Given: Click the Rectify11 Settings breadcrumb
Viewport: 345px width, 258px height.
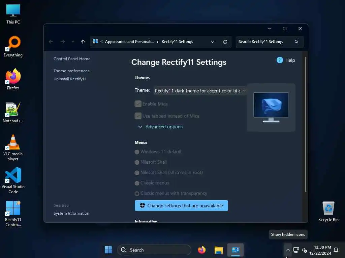Looking at the screenshot, I should click(x=177, y=41).
